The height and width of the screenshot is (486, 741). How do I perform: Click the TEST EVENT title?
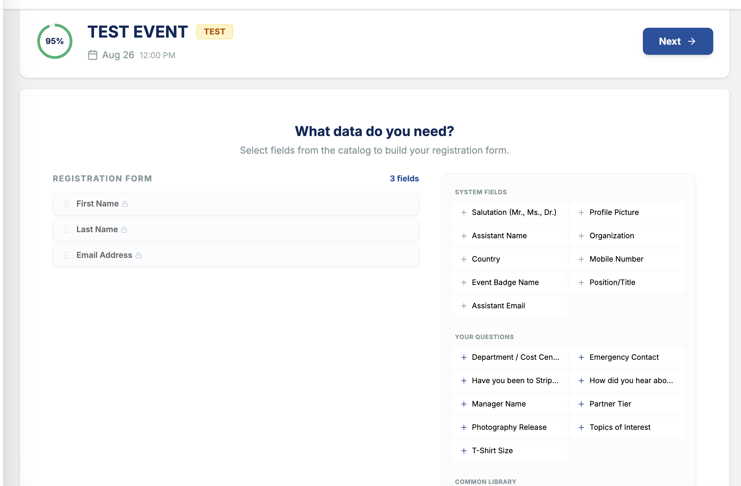138,32
